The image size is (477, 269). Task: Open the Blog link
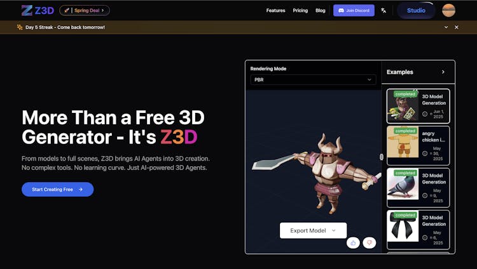tap(321, 10)
